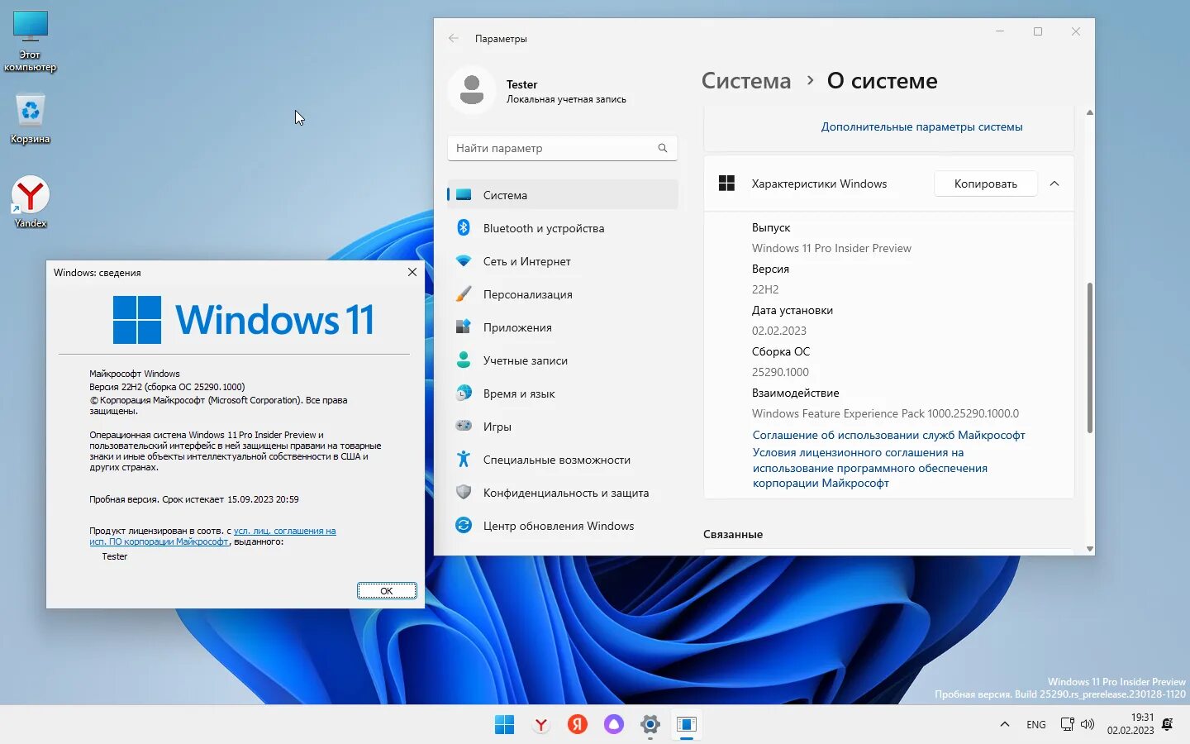Open Условия лицензионного соглашения link in Settings
The height and width of the screenshot is (744, 1190).
click(x=869, y=468)
